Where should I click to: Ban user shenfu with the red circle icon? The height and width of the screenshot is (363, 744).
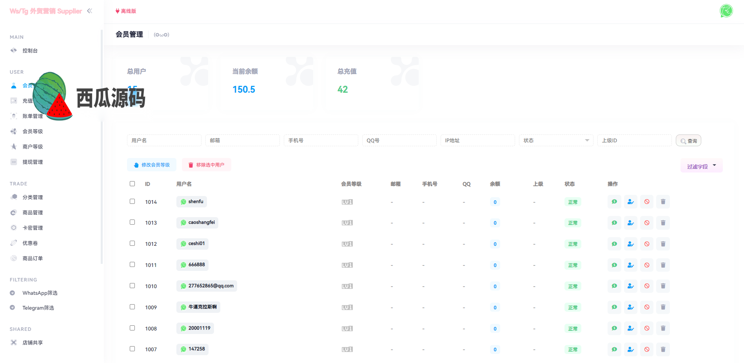pyautogui.click(x=647, y=202)
